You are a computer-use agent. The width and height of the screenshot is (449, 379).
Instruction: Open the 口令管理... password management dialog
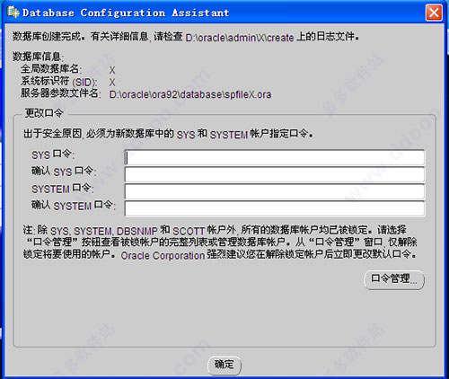click(394, 279)
